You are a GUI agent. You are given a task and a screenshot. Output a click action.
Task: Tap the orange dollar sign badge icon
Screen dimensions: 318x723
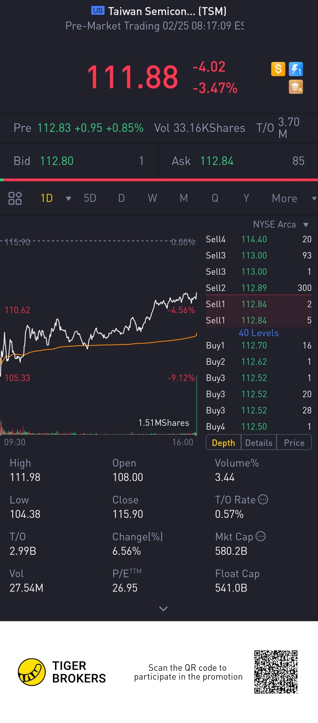point(278,69)
